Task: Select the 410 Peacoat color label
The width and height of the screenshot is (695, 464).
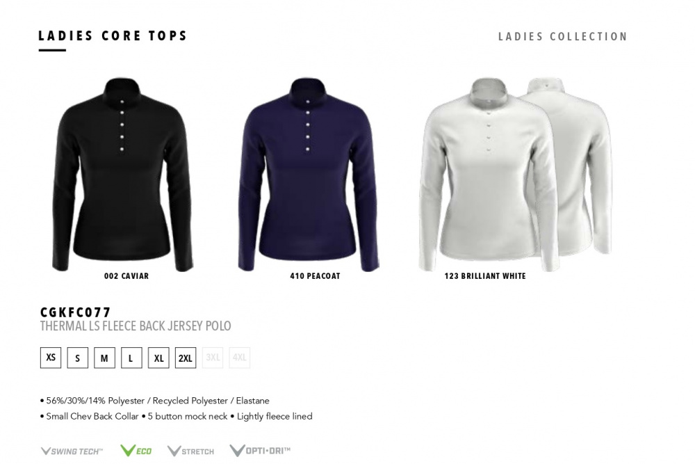Action: pos(315,276)
